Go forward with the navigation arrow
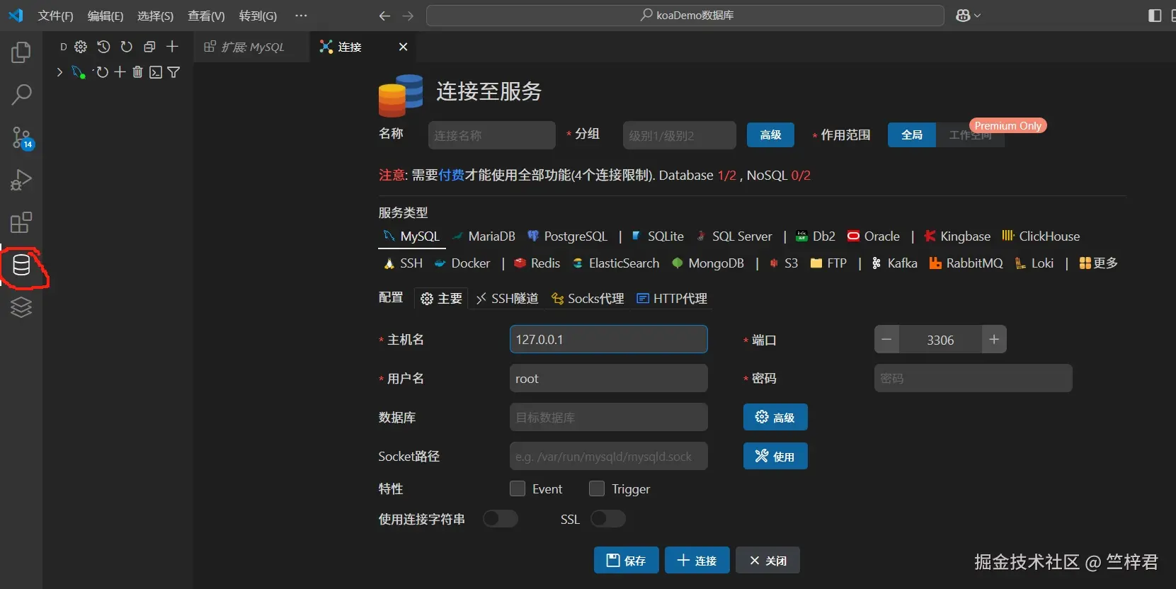The width and height of the screenshot is (1176, 589). (408, 16)
